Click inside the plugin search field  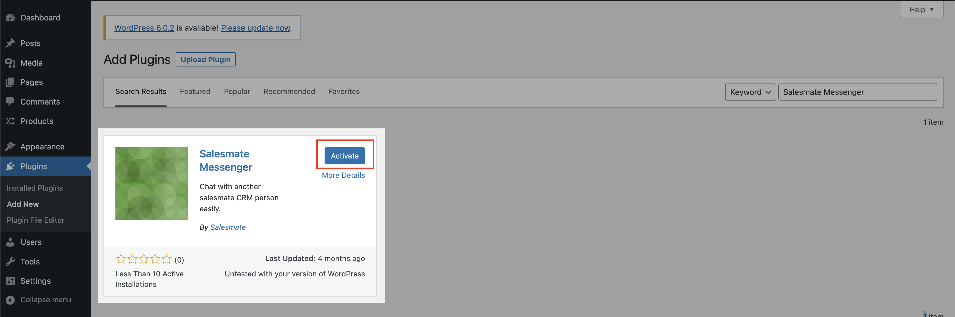point(857,92)
